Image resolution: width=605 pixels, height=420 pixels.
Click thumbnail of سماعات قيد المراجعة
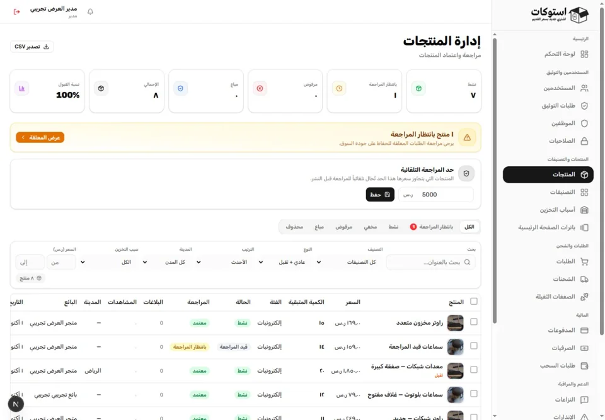tap(455, 347)
